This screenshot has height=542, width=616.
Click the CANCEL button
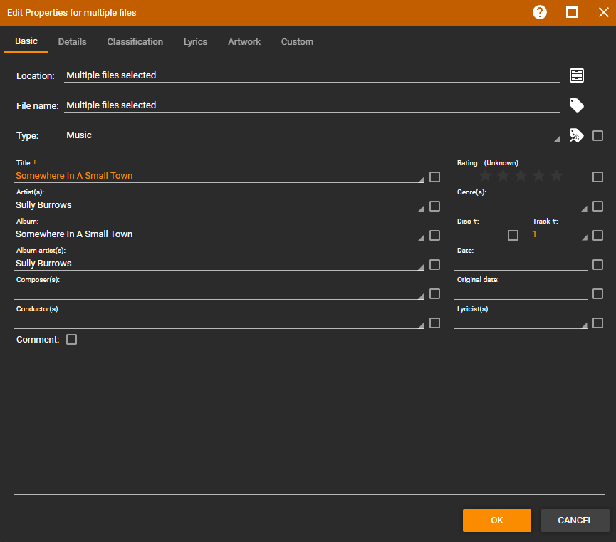coord(575,521)
